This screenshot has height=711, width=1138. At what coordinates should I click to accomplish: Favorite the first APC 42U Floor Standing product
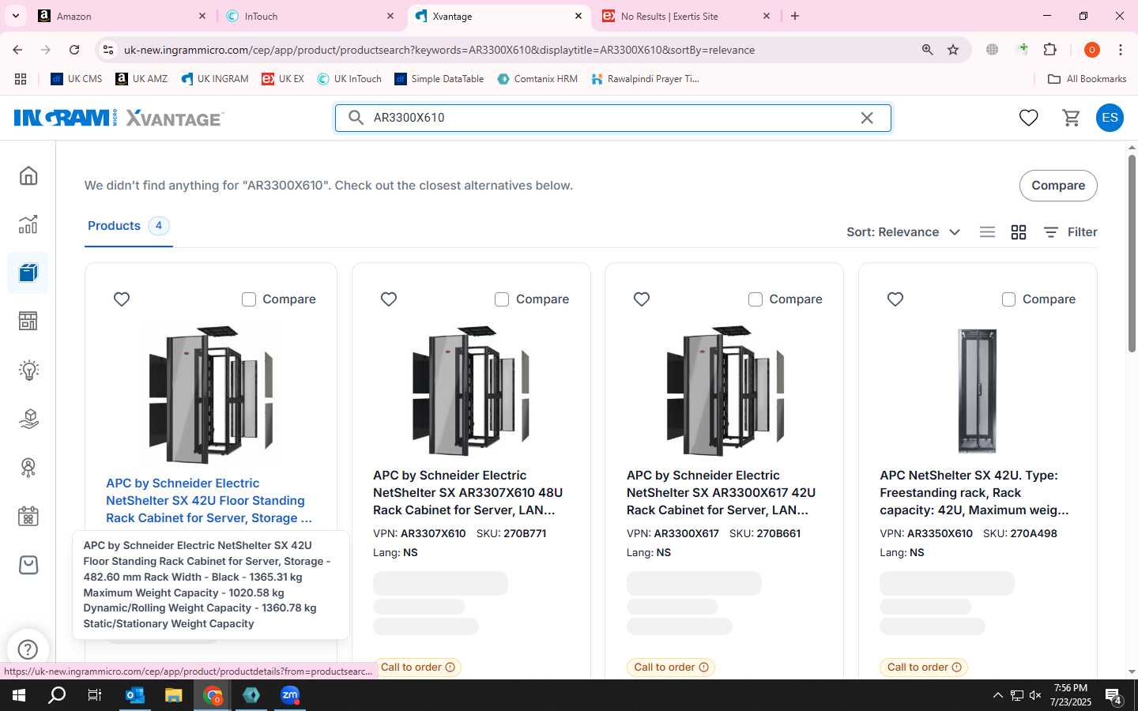122,299
